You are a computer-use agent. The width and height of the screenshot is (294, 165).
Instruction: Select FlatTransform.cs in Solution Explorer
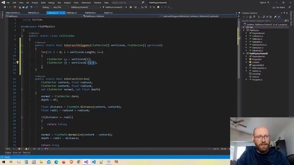click(x=259, y=45)
